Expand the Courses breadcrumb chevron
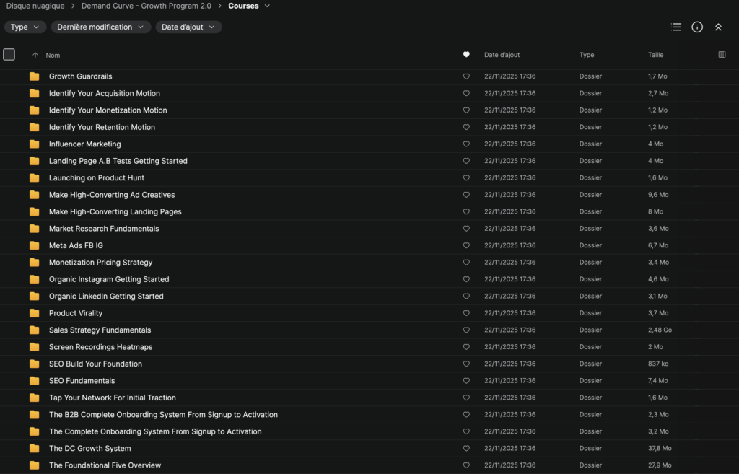Image resolution: width=739 pixels, height=474 pixels. (x=268, y=6)
